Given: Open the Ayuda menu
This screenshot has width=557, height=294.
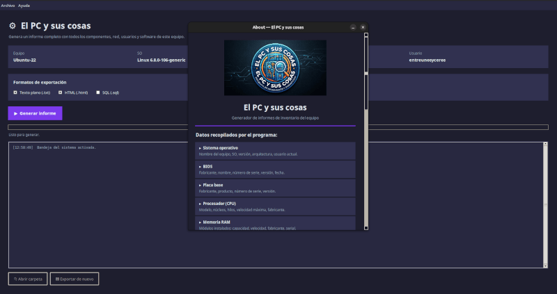Looking at the screenshot, I should click(24, 6).
